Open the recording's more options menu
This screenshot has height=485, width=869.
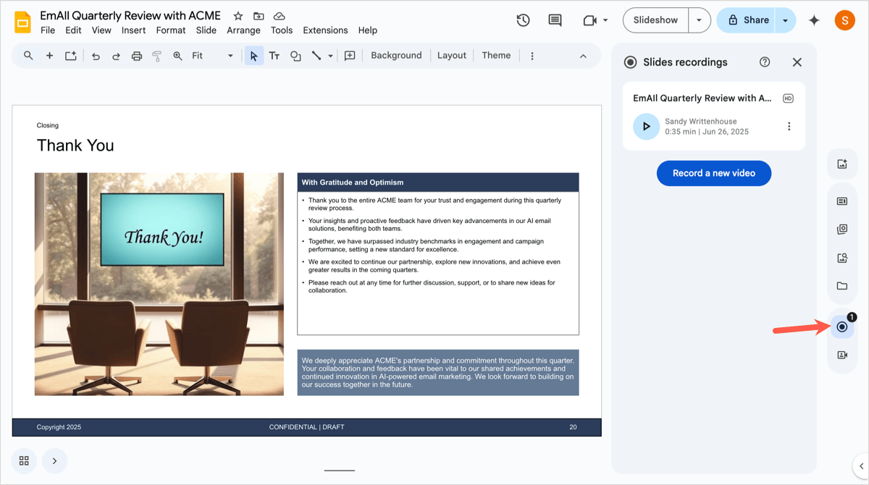pyautogui.click(x=789, y=127)
